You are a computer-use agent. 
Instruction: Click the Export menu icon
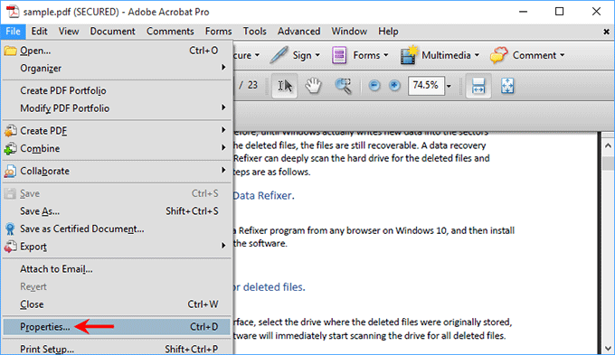click(x=10, y=247)
